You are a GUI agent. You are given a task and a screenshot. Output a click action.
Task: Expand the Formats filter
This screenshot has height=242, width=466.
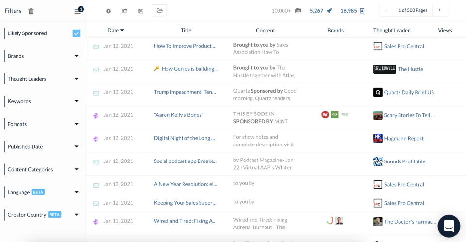pyautogui.click(x=76, y=124)
